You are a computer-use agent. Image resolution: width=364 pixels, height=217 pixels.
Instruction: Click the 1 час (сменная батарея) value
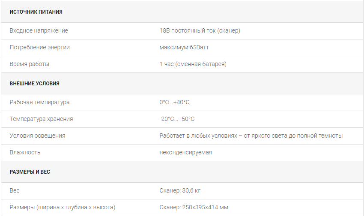click(x=193, y=64)
